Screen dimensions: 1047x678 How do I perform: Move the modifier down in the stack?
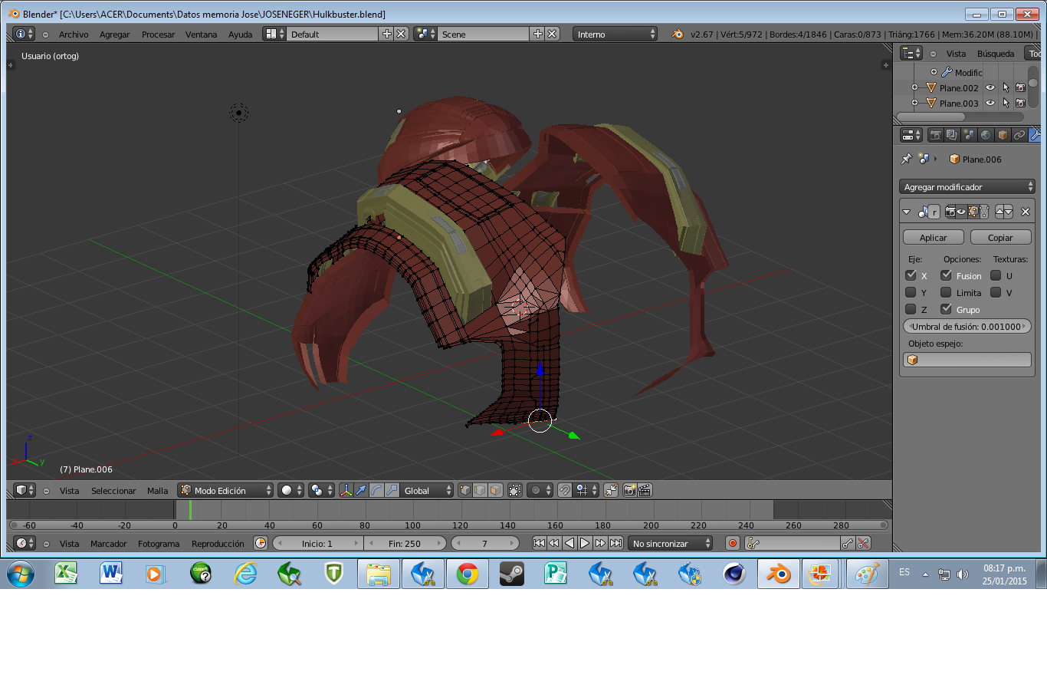1009,212
